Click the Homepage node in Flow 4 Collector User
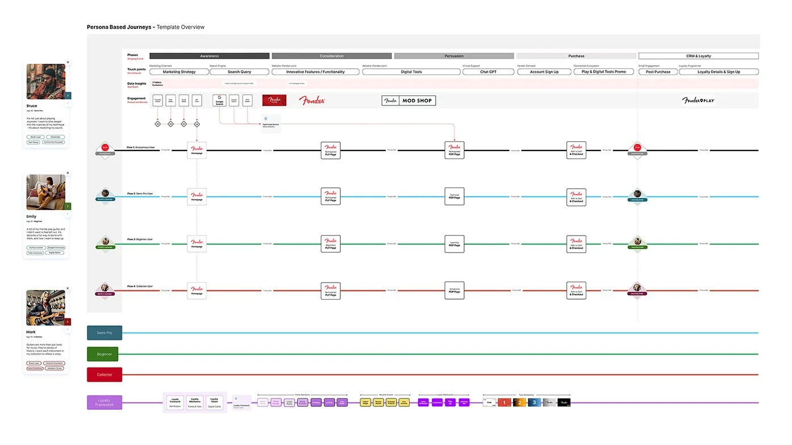 click(x=197, y=291)
